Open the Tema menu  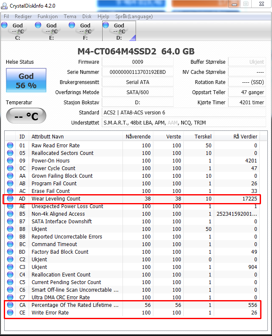coord(70,16)
